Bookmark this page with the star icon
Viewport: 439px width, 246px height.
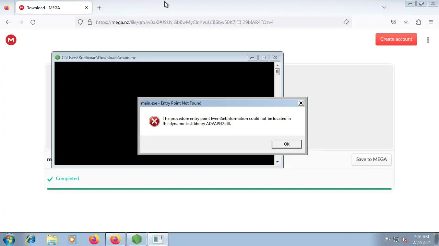[346, 22]
